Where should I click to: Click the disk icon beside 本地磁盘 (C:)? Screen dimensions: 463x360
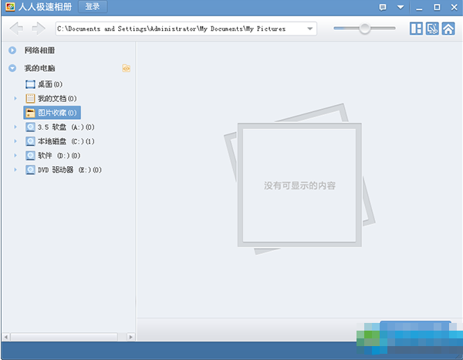pyautogui.click(x=30, y=141)
